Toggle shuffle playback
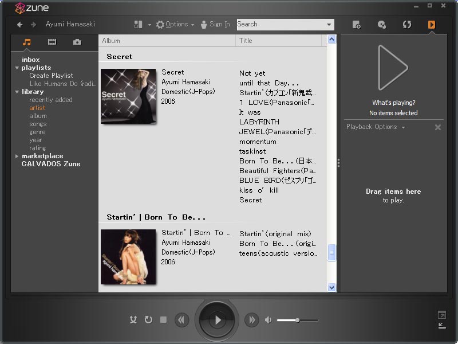This screenshot has height=344, width=458. point(133,320)
